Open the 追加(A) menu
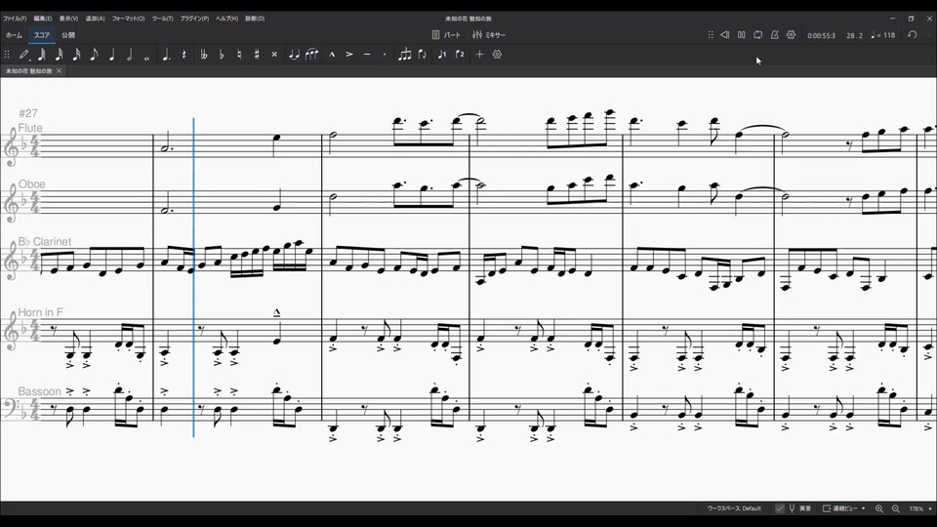Viewport: 937px width, 527px height. [95, 19]
